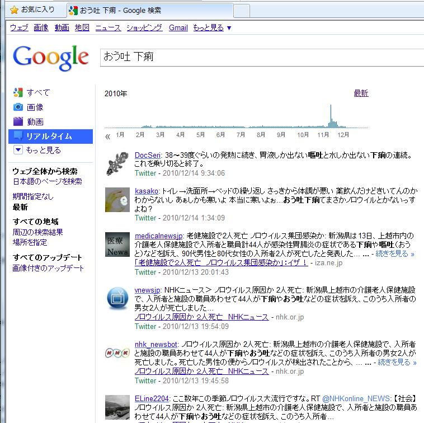The width and height of the screenshot is (424, 423).
Task: Click Twitter source on the DocSeri post
Action: tap(145, 173)
